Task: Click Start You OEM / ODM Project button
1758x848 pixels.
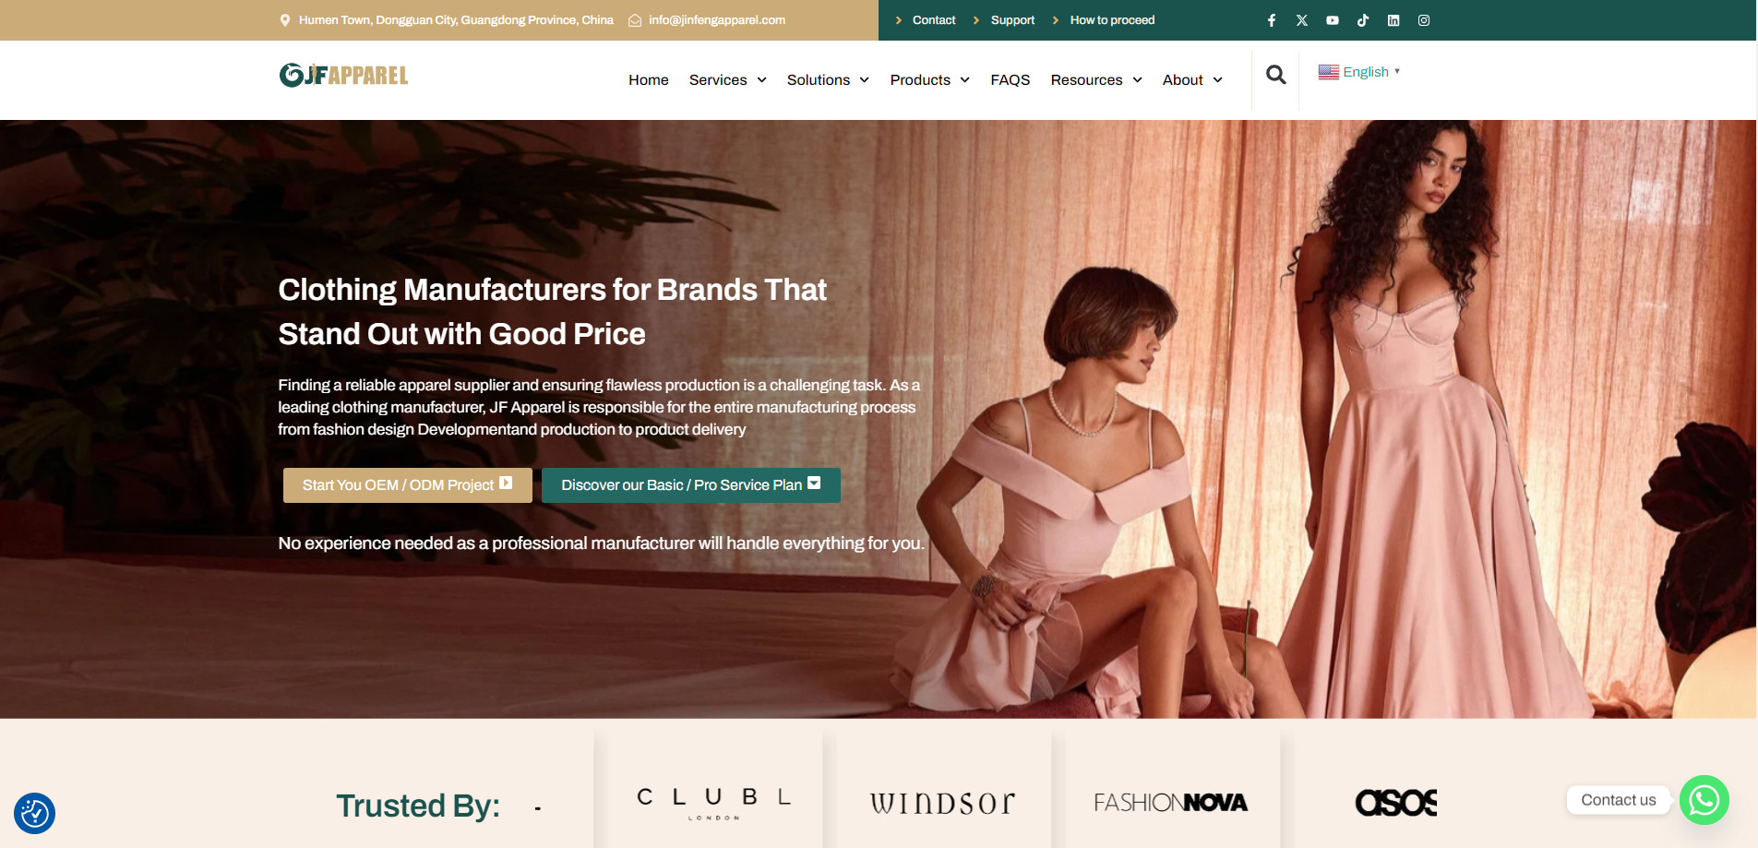Action: point(408,485)
